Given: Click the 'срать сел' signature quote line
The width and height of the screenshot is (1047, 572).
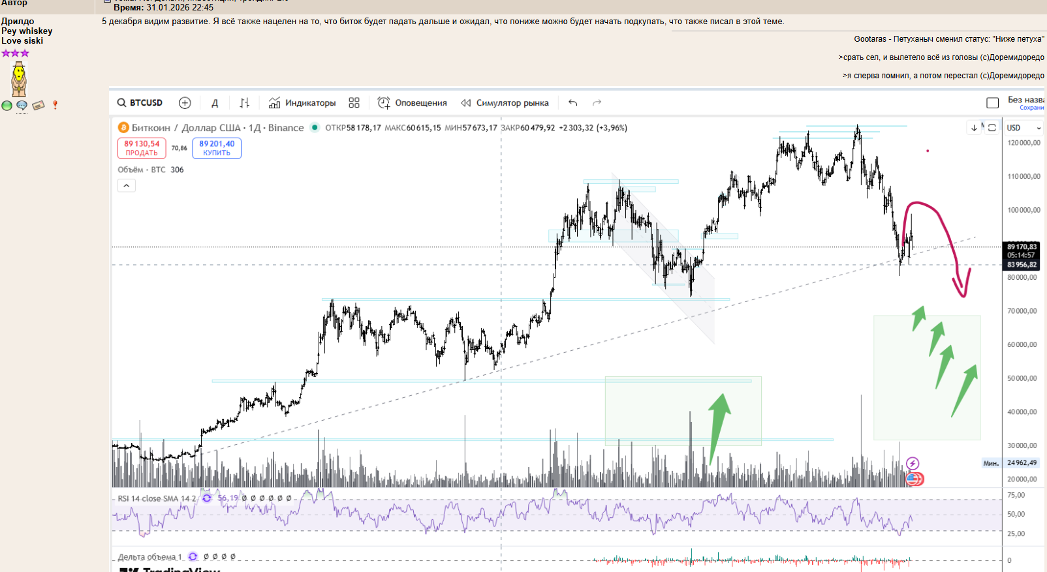Looking at the screenshot, I should 941,57.
